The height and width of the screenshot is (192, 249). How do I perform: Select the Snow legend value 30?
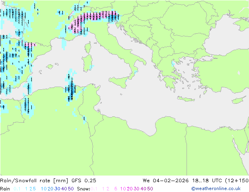137,189
